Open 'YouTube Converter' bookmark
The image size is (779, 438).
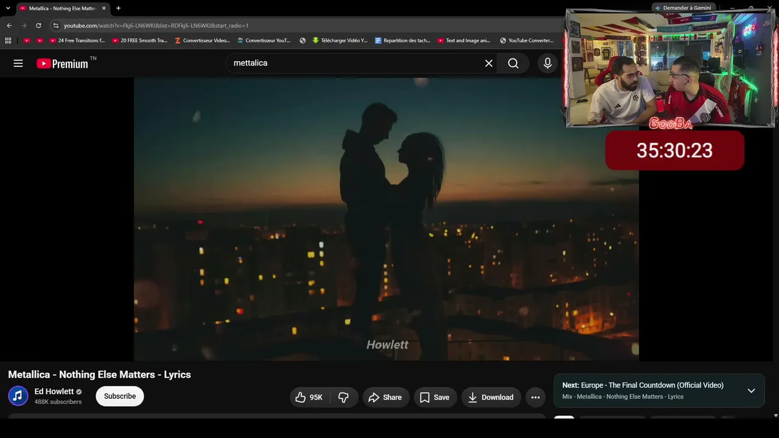click(x=527, y=41)
